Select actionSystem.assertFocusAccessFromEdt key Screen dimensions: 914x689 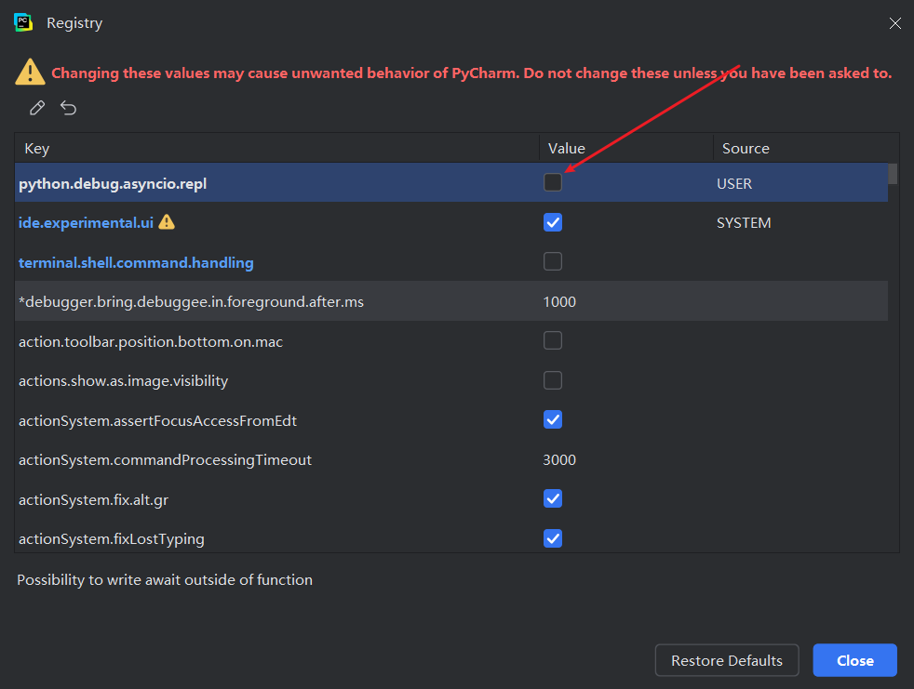[x=157, y=420]
